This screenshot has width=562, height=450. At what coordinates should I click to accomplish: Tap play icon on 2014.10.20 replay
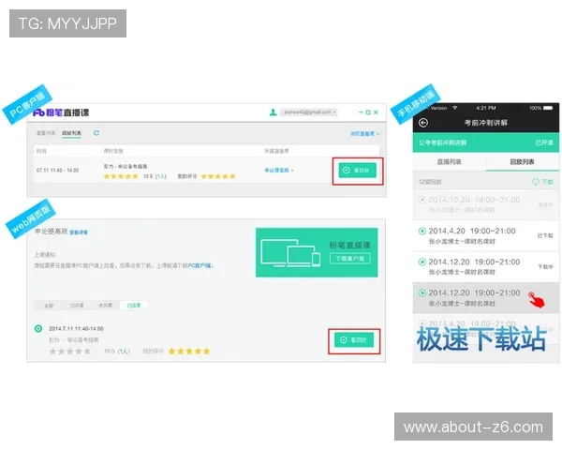pyautogui.click(x=422, y=200)
